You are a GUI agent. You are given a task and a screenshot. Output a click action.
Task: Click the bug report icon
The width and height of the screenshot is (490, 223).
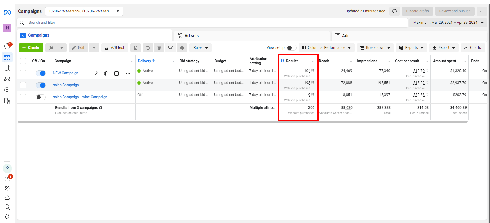(7, 216)
